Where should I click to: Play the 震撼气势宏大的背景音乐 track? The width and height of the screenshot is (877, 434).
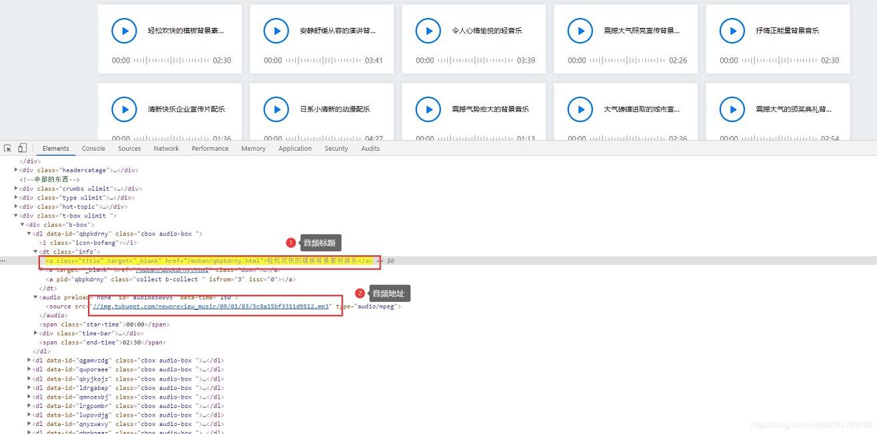pos(428,109)
